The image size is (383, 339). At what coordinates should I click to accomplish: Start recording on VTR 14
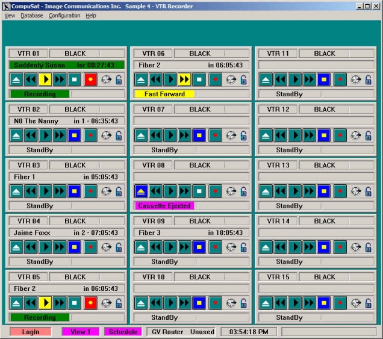[340, 247]
